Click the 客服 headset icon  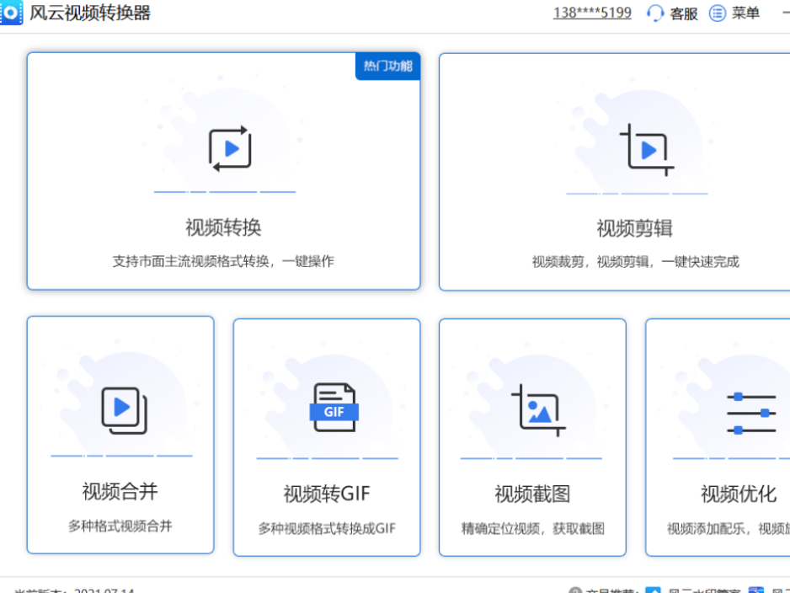pyautogui.click(x=655, y=13)
